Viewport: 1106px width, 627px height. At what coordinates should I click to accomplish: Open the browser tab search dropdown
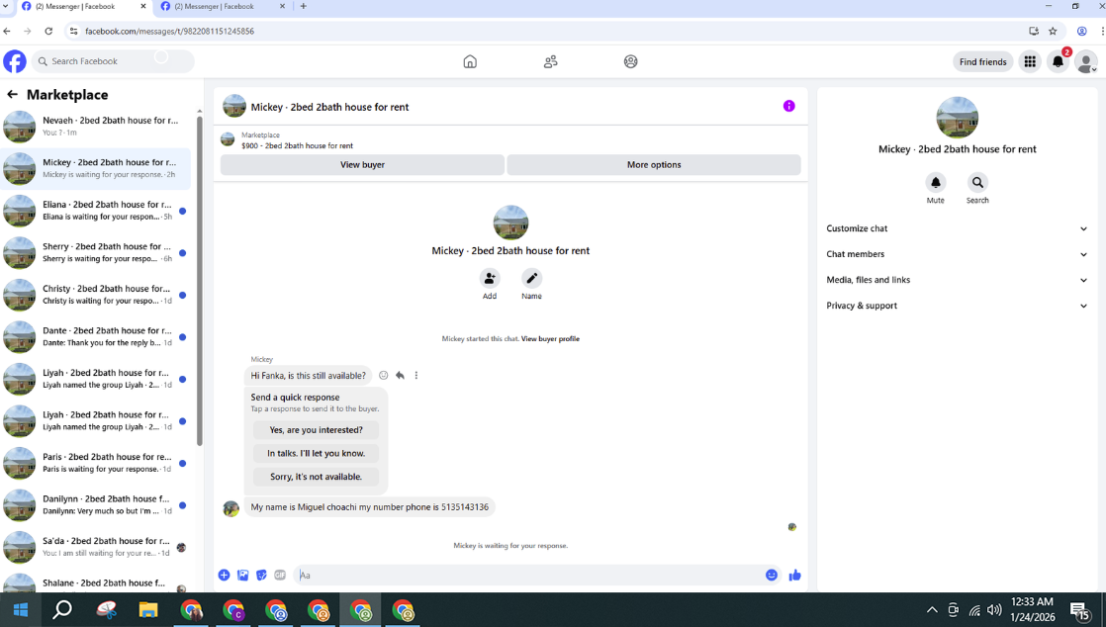pyautogui.click(x=6, y=6)
